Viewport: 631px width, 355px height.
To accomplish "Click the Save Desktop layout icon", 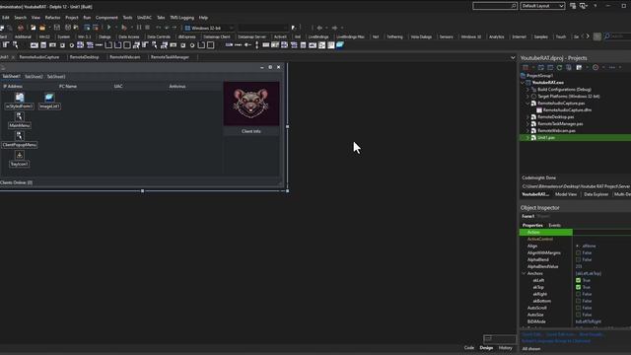I will (573, 6).
